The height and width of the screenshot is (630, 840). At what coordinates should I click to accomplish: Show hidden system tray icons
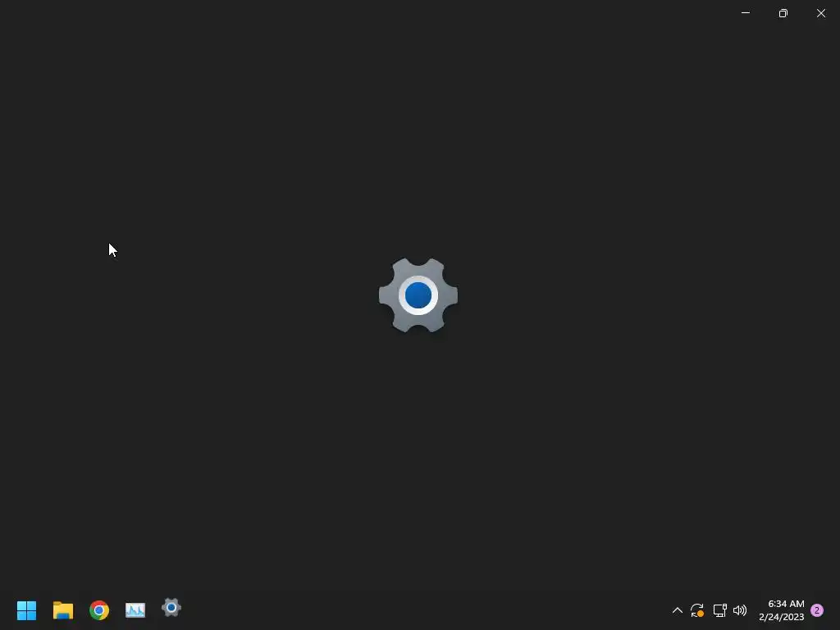click(x=677, y=610)
